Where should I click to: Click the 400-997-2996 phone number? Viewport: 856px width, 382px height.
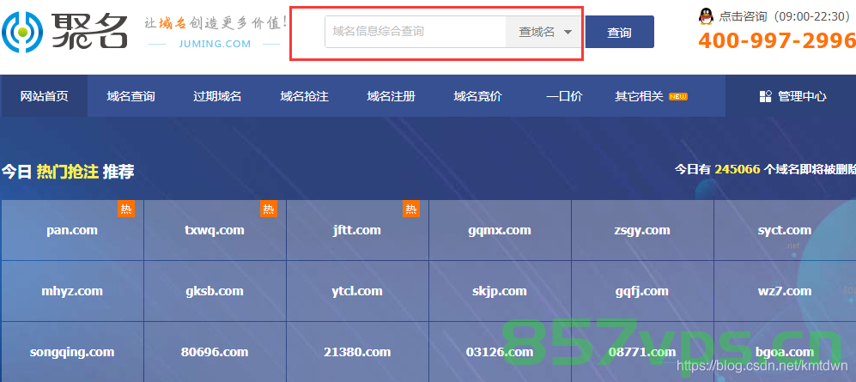coord(777,41)
